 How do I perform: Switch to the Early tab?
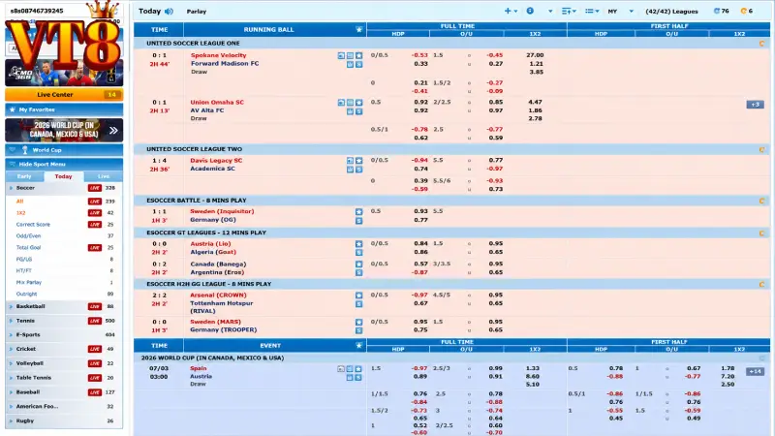pyautogui.click(x=24, y=176)
